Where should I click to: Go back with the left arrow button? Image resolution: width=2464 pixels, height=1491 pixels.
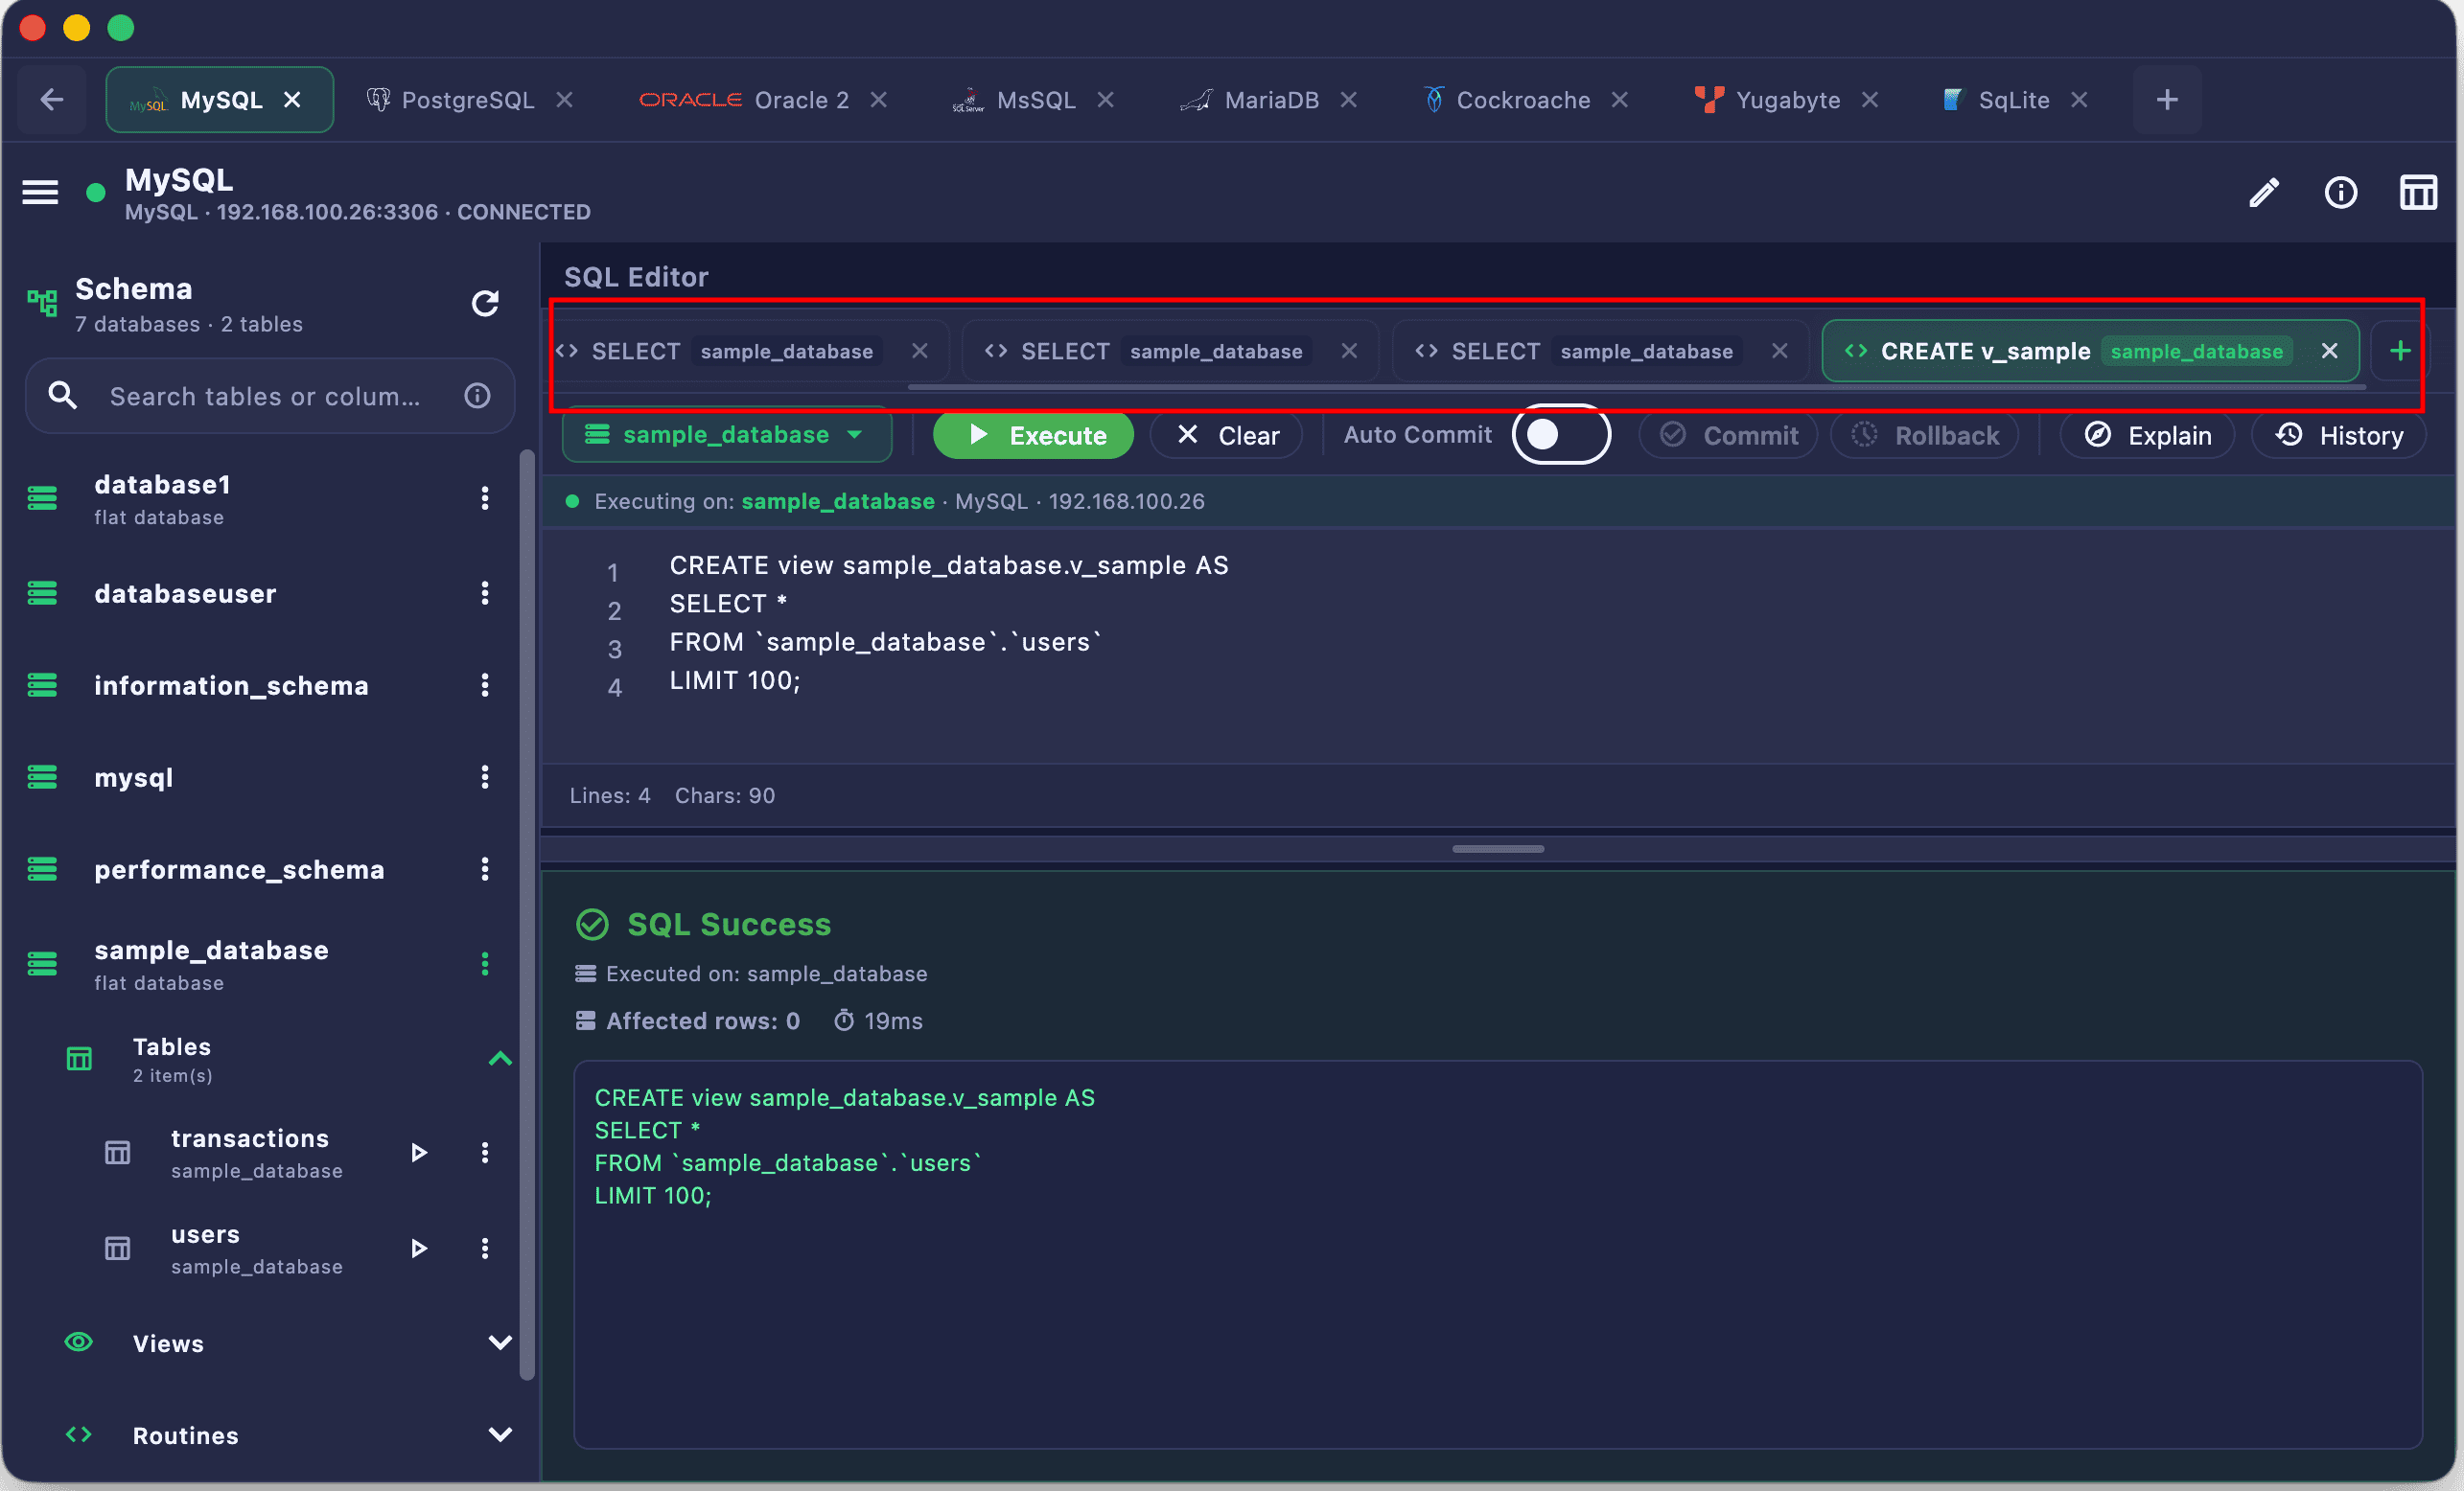coord(52,100)
